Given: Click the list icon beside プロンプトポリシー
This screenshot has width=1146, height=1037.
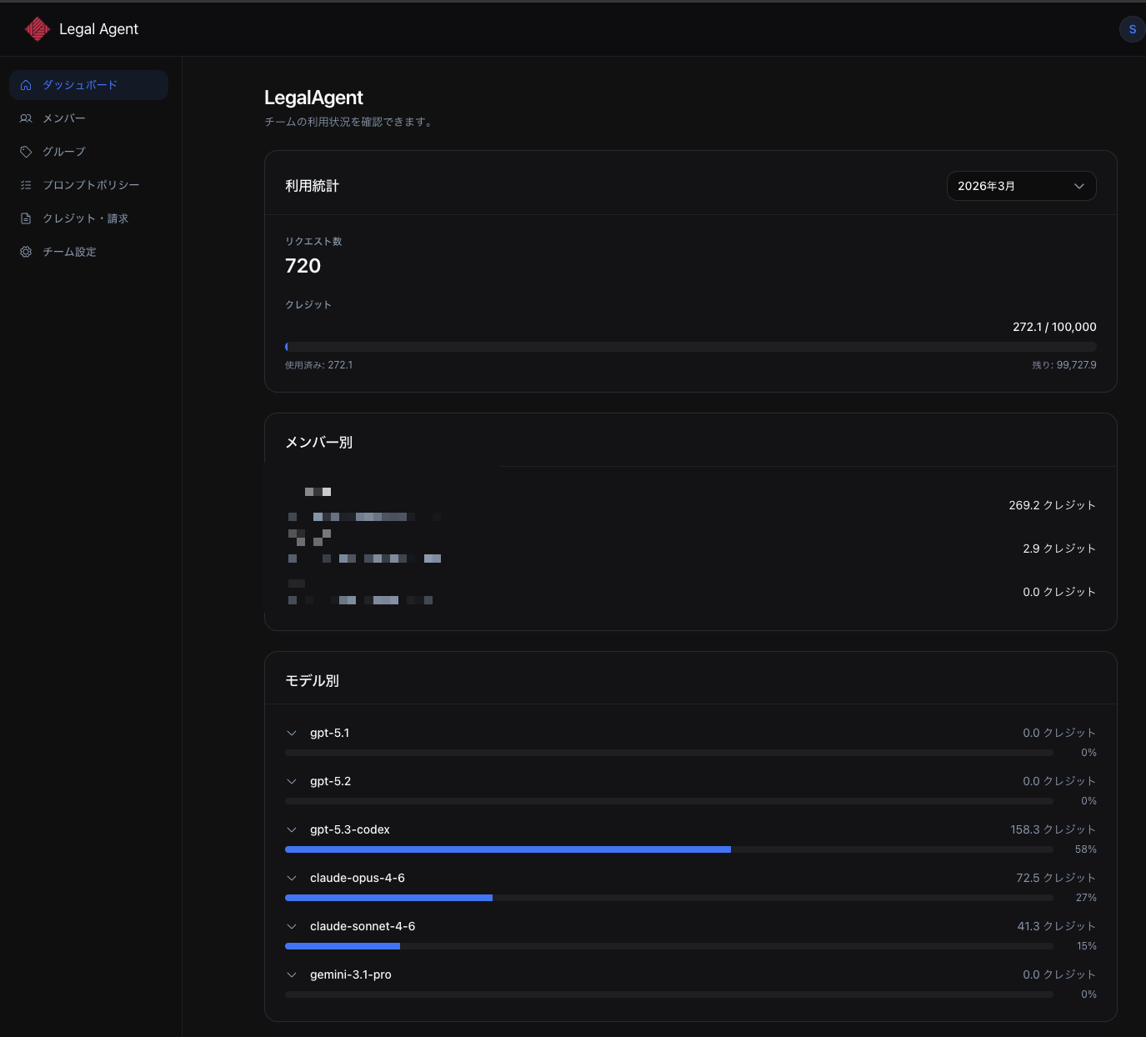Looking at the screenshot, I should click(x=26, y=185).
